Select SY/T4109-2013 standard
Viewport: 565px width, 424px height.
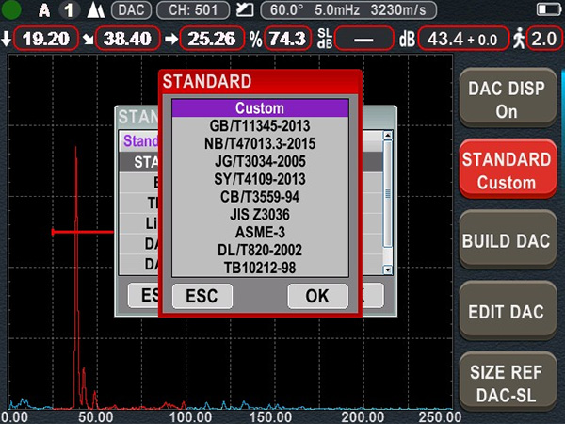[260, 179]
